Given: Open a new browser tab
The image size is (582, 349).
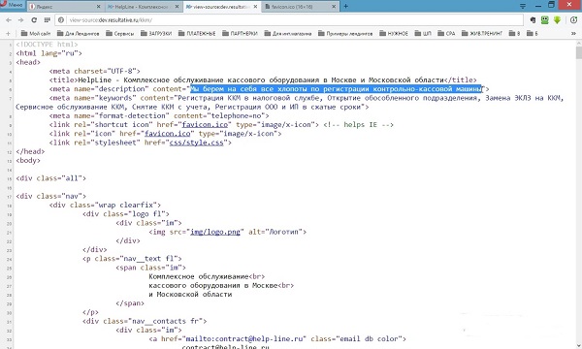Looking at the screenshot, I should point(345,7).
